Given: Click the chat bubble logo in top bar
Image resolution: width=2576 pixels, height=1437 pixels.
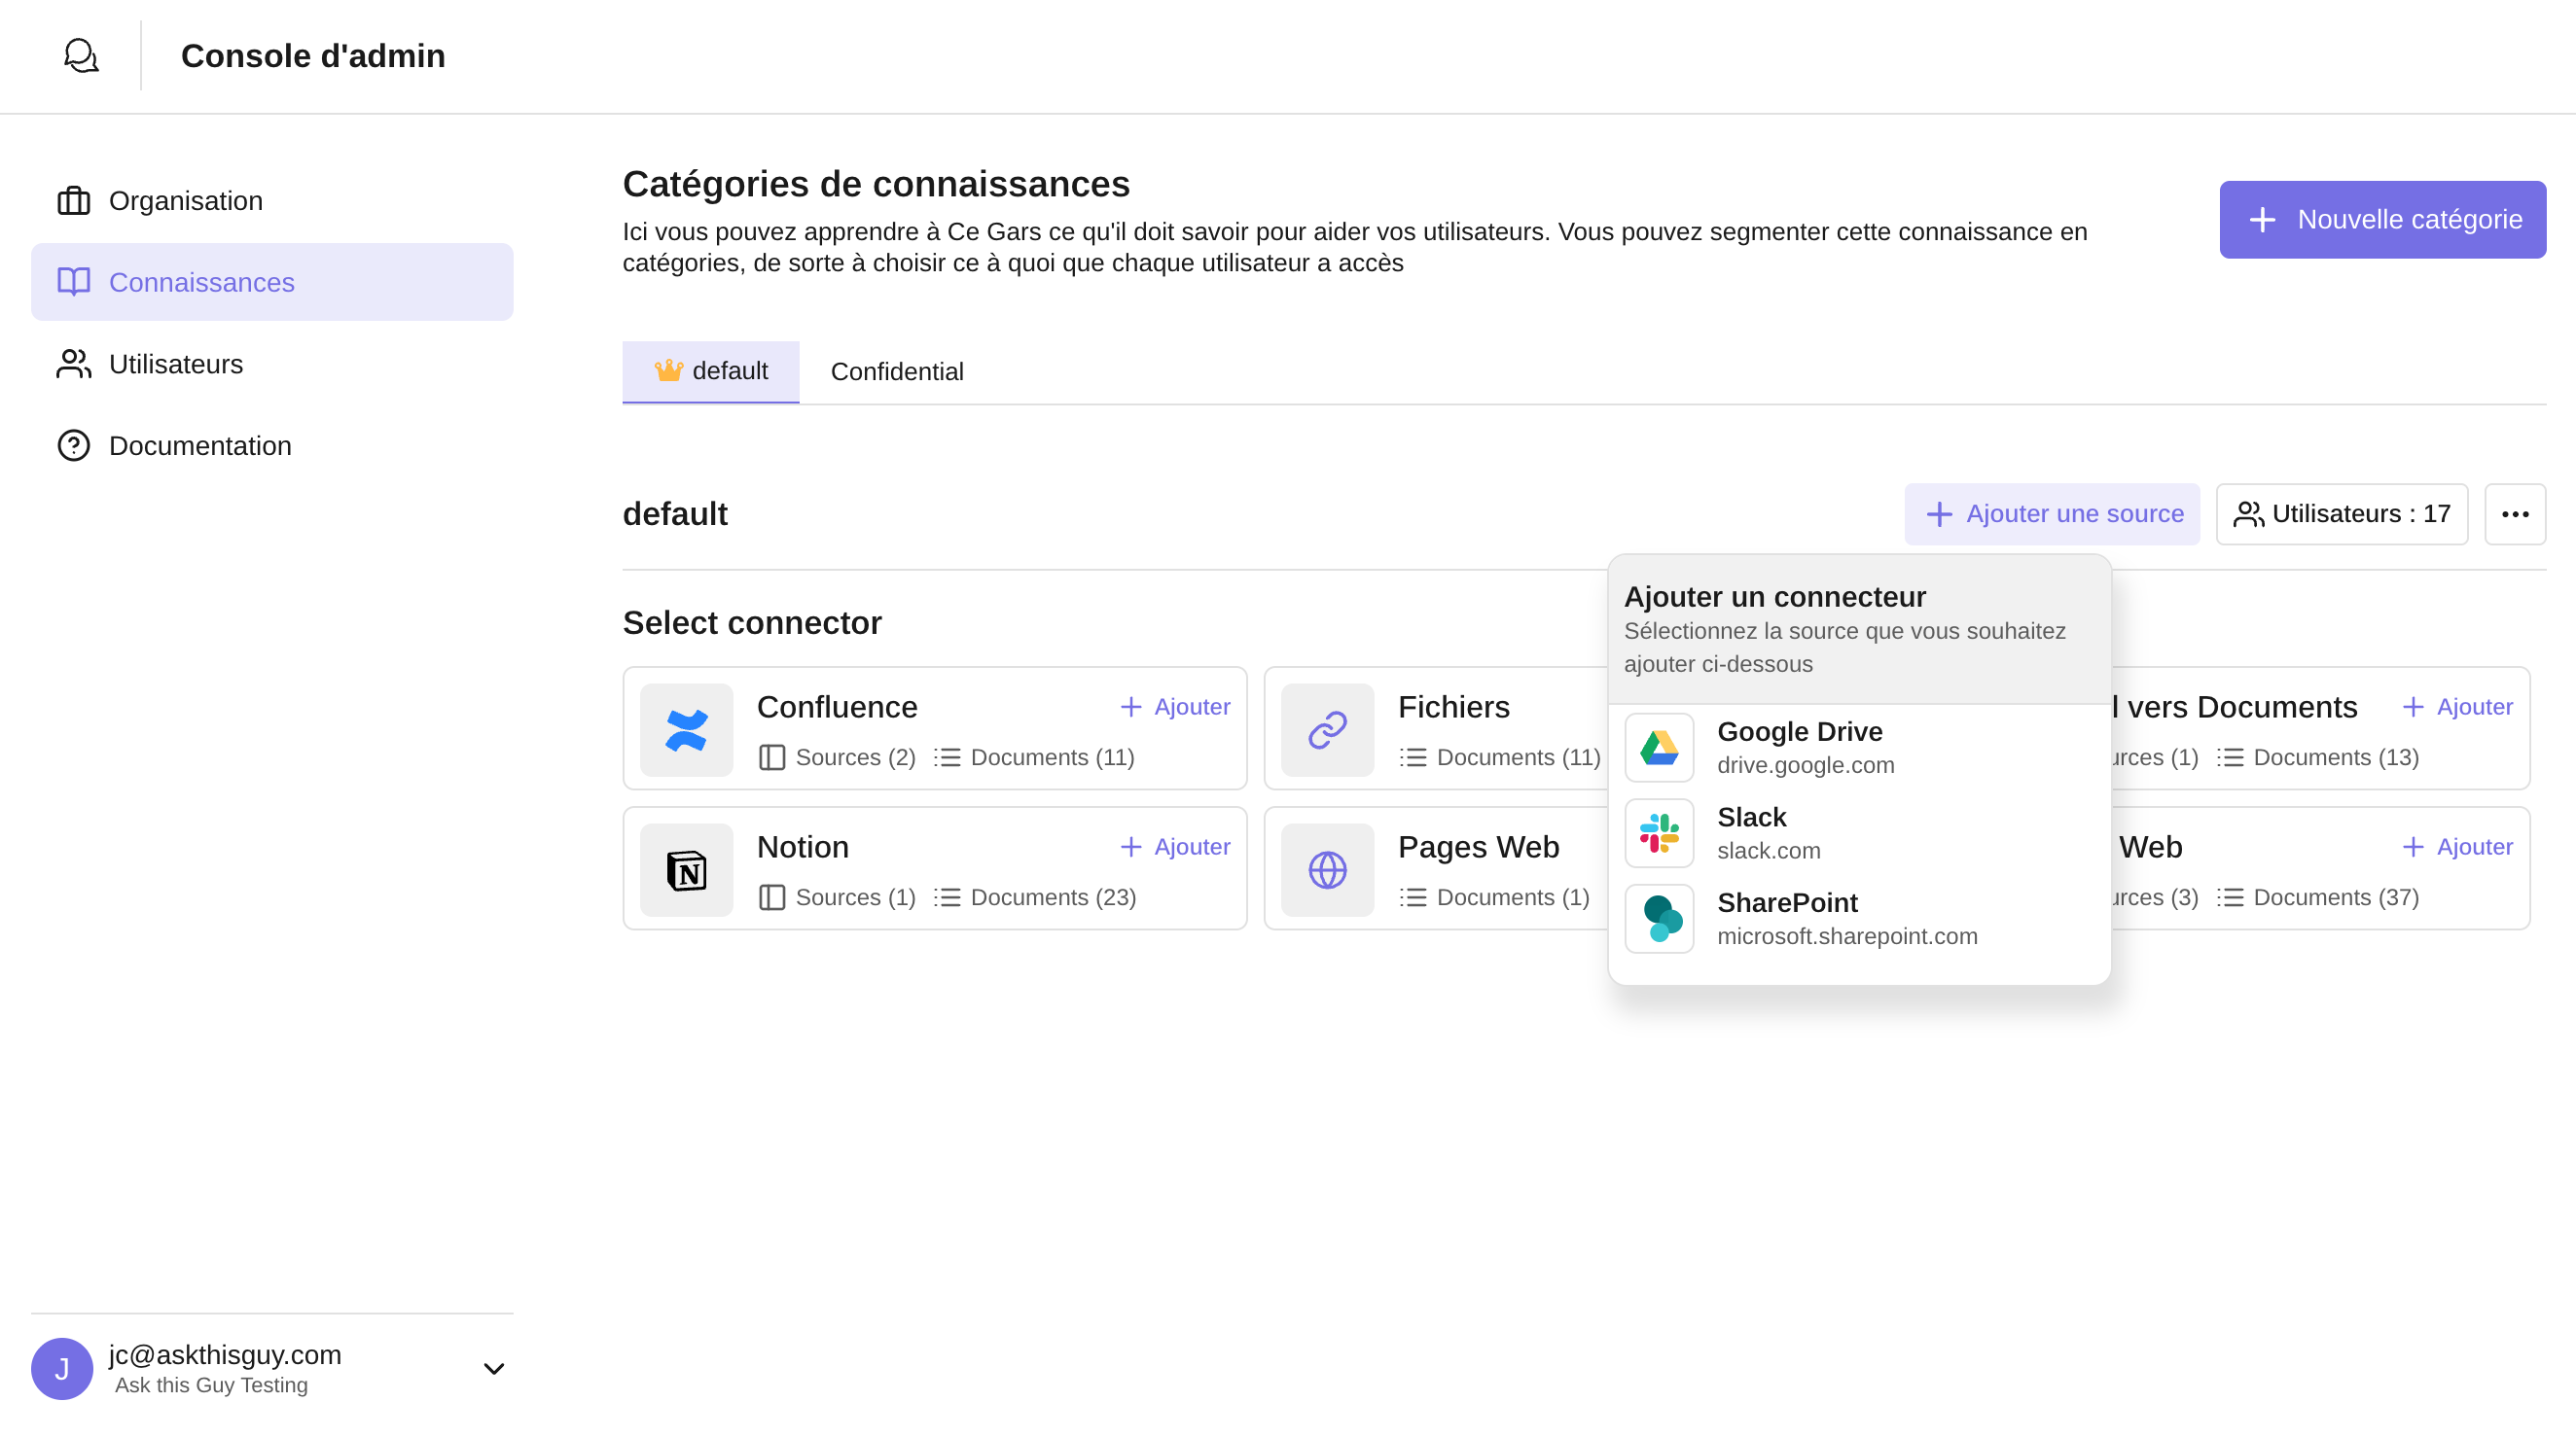Looking at the screenshot, I should (80, 55).
